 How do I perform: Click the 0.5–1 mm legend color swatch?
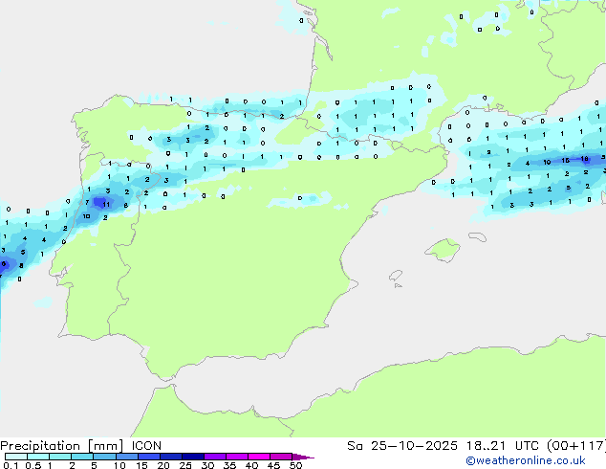(x=38, y=457)
